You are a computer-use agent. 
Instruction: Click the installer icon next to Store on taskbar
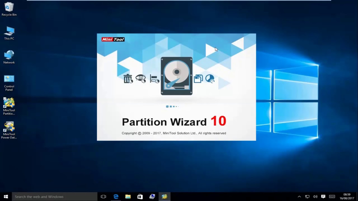click(x=152, y=197)
